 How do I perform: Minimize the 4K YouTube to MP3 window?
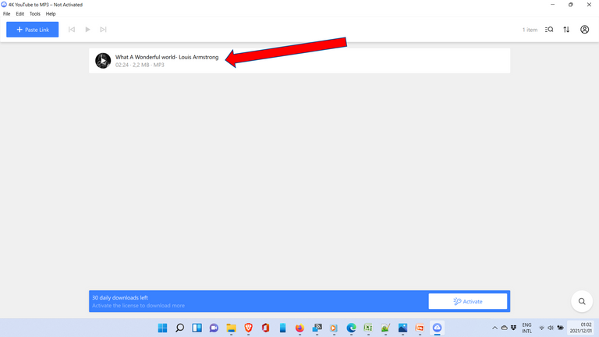552,5
